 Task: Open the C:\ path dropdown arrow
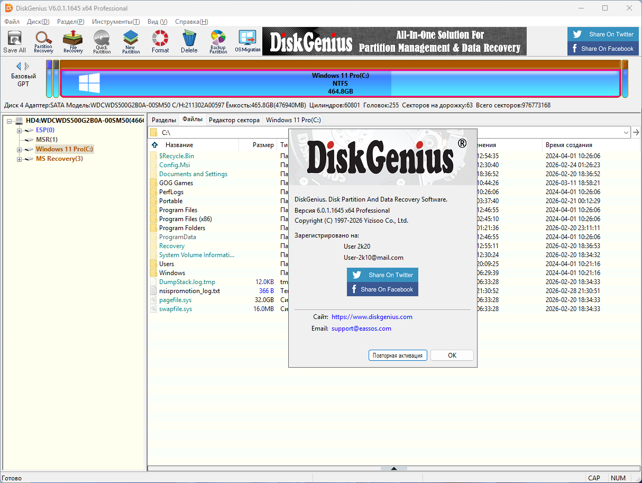click(626, 132)
